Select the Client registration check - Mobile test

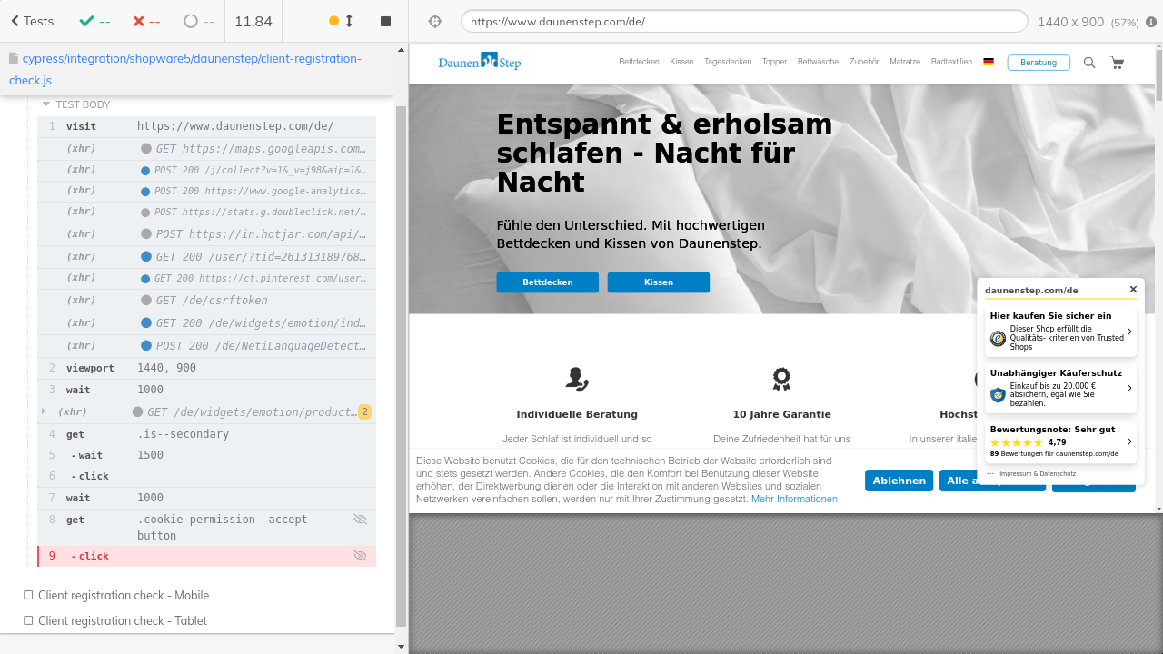click(x=124, y=596)
